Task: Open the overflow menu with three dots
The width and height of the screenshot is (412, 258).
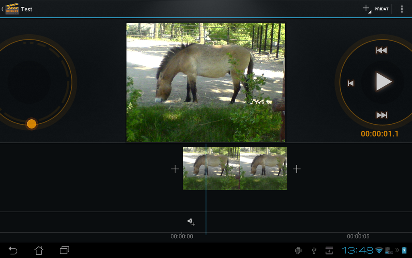Action: (401, 9)
